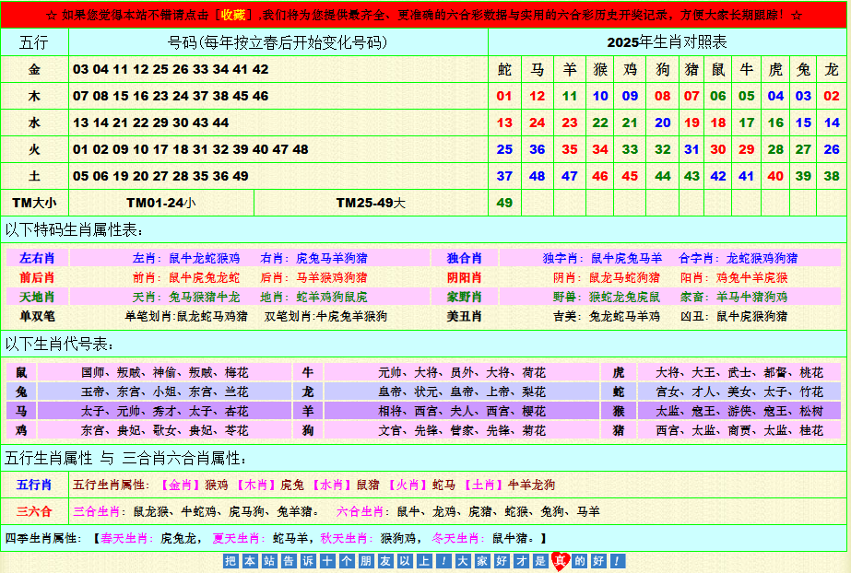Select the 五行 column header

[34, 42]
